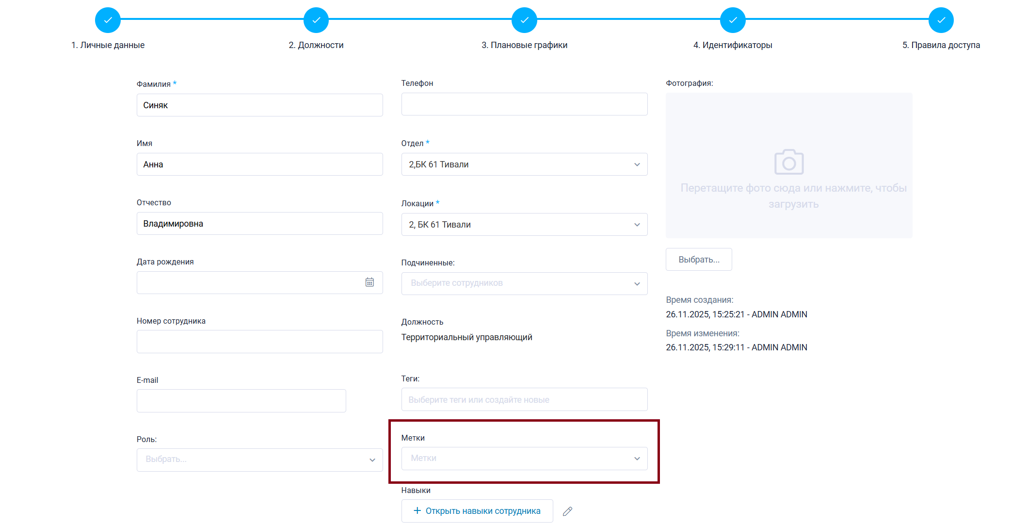The height and width of the screenshot is (526, 1027).
Task: Go to step circle 5 Правила доступа
Action: click(x=941, y=20)
